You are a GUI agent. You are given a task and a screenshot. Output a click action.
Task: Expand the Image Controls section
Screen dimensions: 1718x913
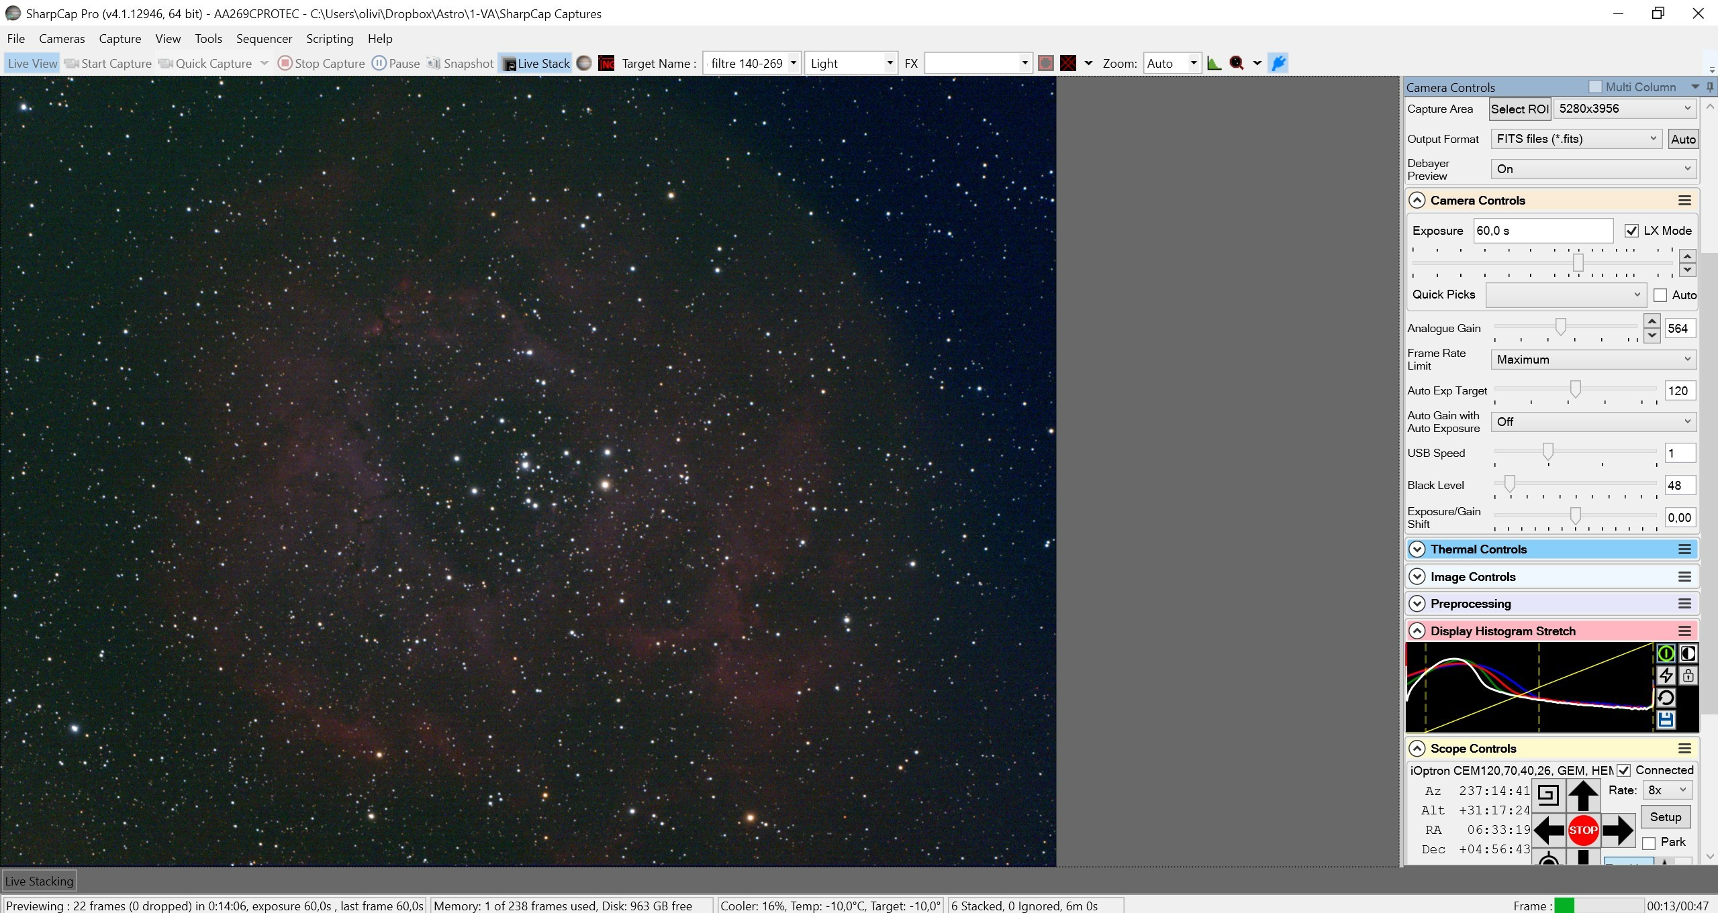point(1417,577)
